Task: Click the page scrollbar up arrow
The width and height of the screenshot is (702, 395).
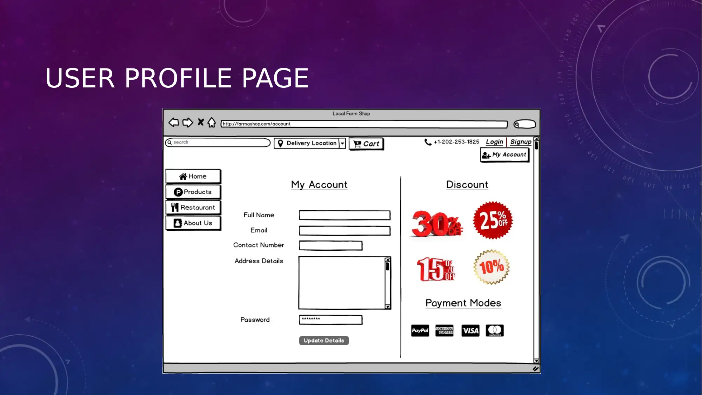Action: pos(536,139)
